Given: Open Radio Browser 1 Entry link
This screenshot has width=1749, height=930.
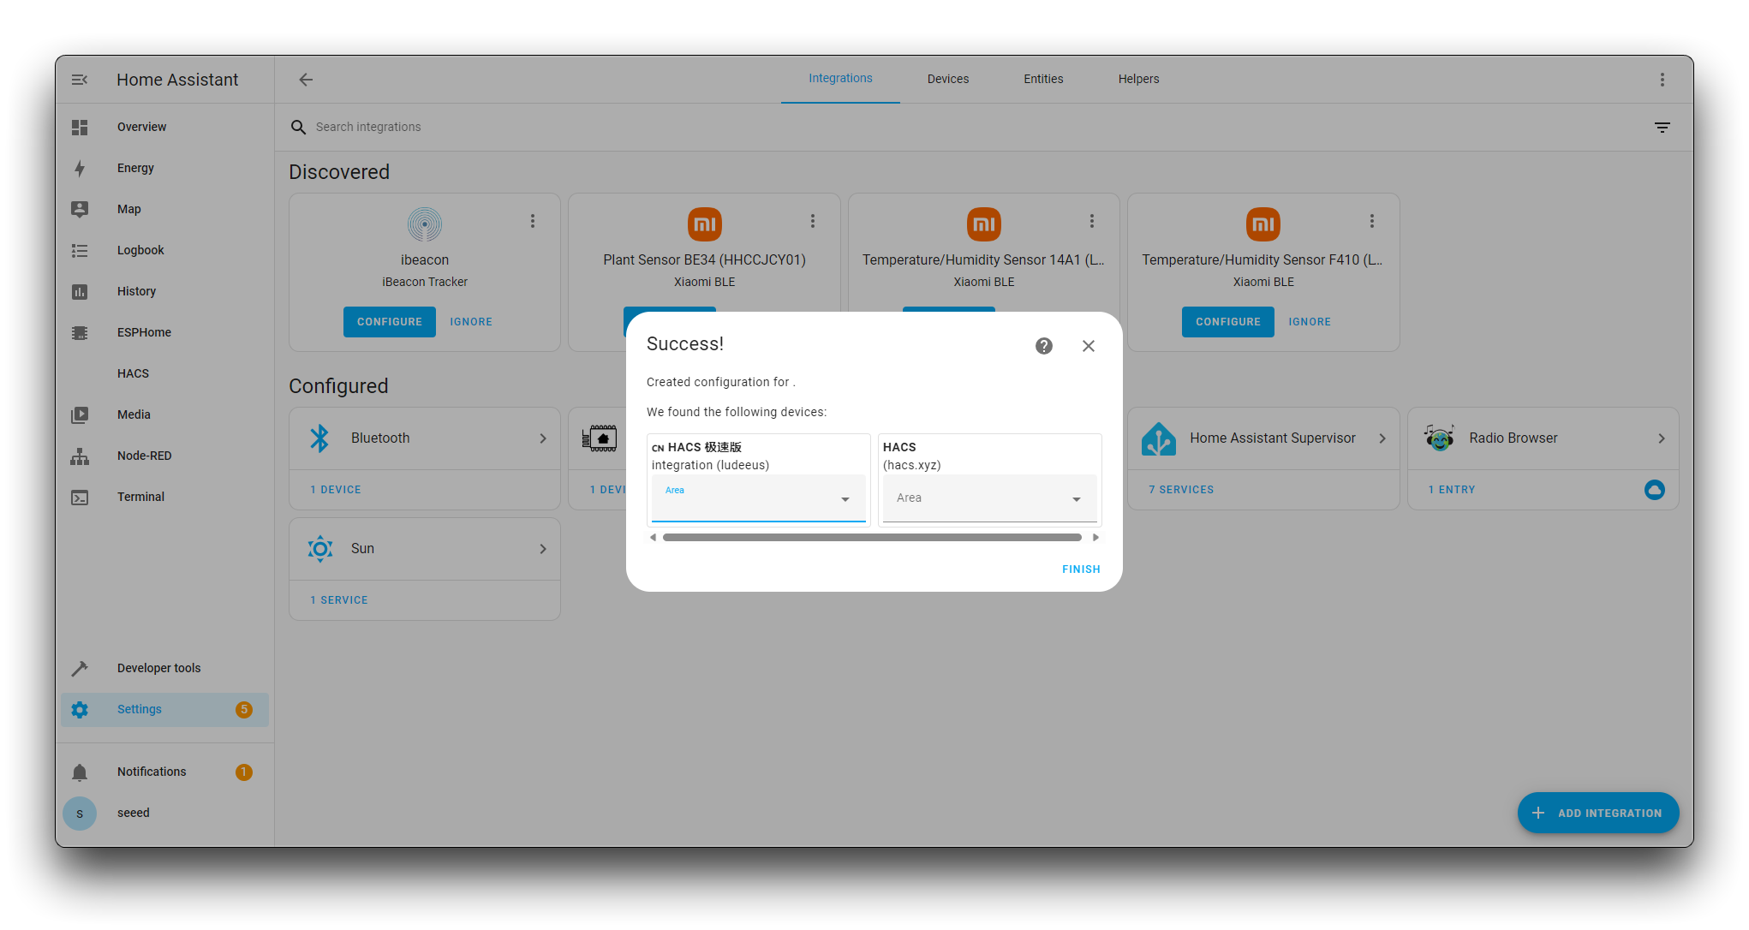Looking at the screenshot, I should point(1452,490).
